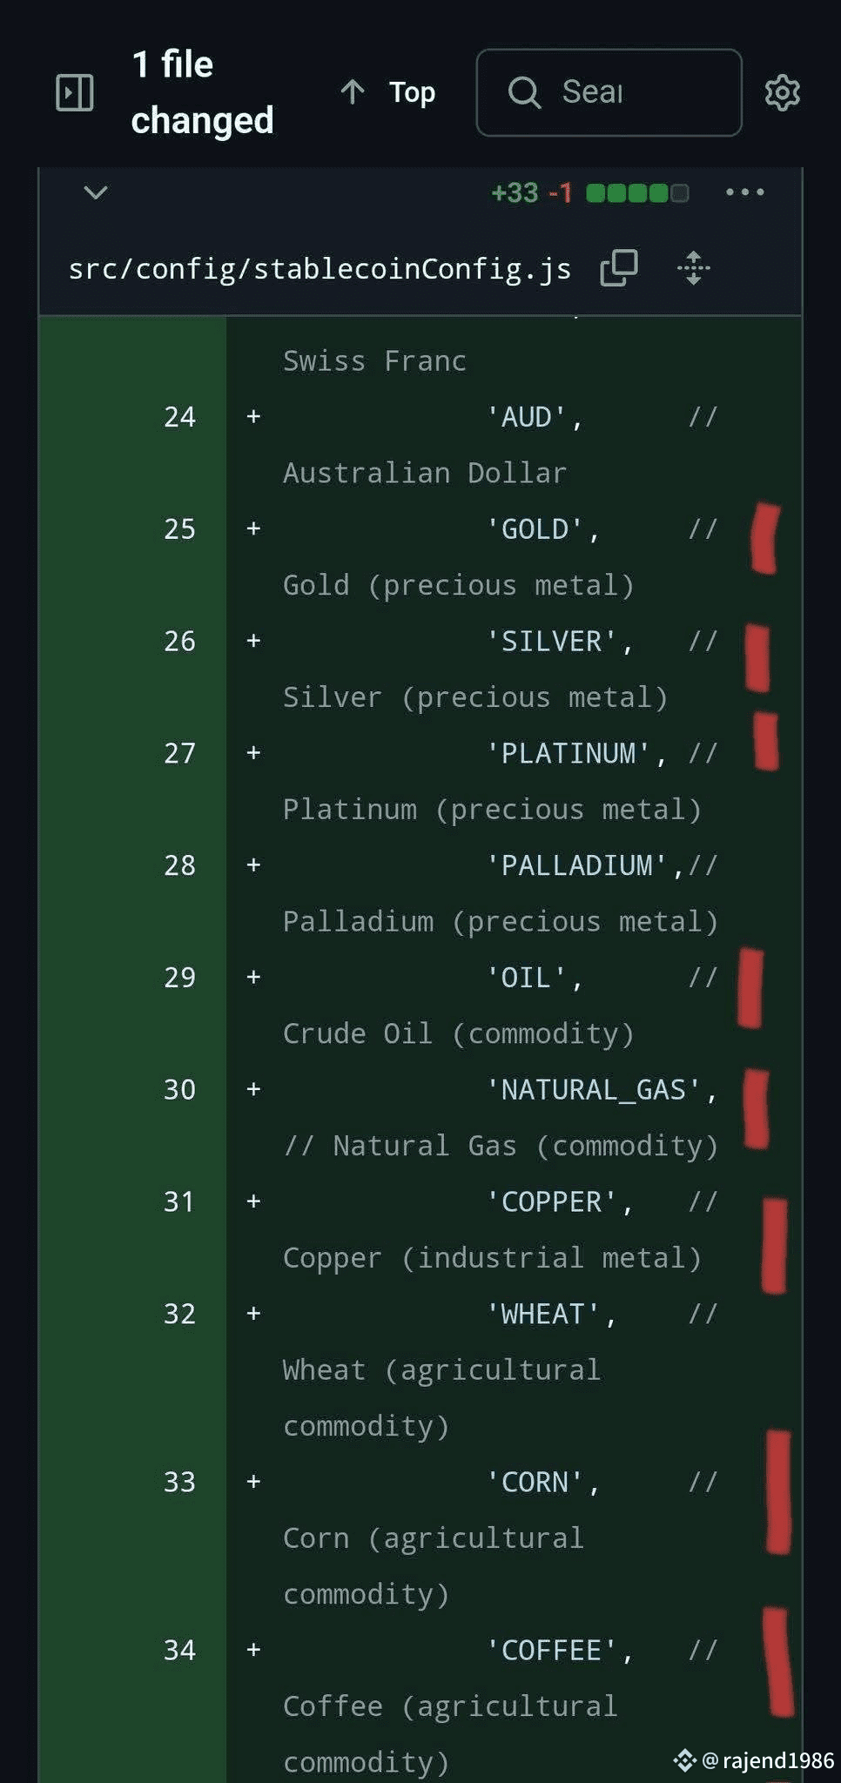Viewport: 841px width, 1783px height.
Task: Collapse the stablecoinConfig.js file diff
Action: coord(96,192)
